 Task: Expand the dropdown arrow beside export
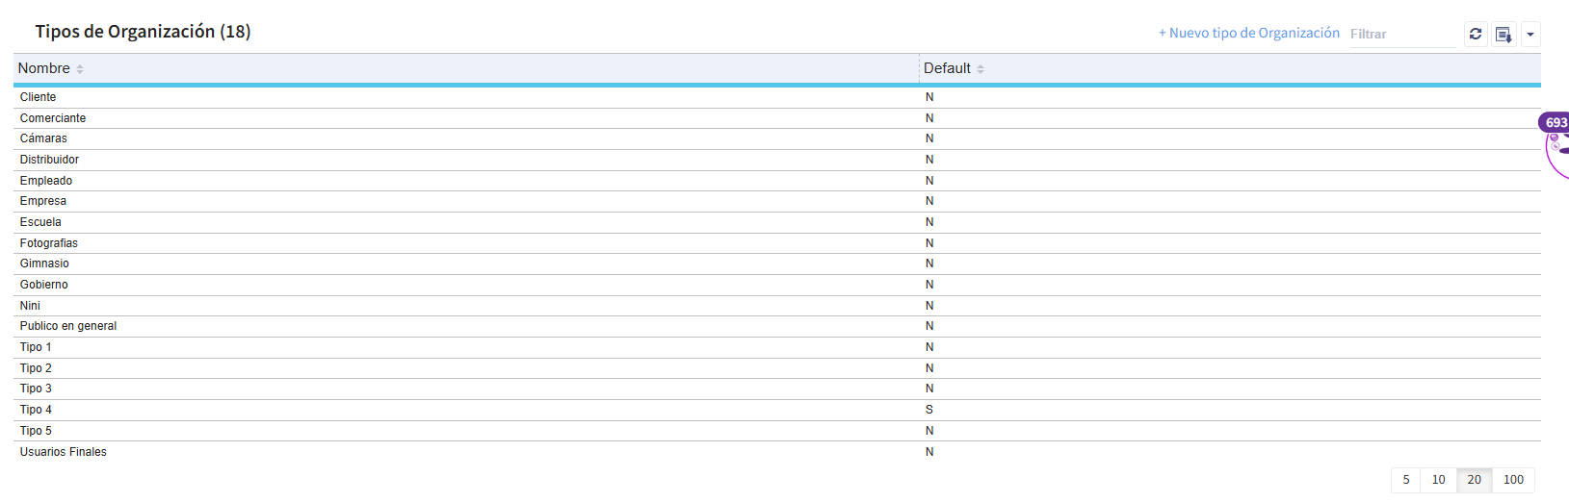(x=1530, y=35)
